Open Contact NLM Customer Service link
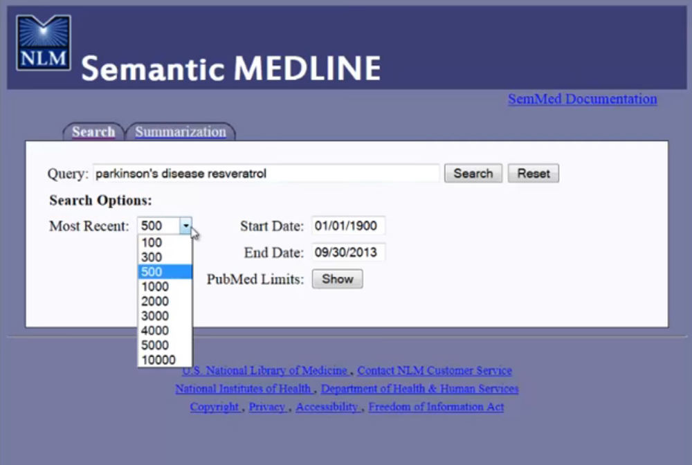This screenshot has width=692, height=465. [x=435, y=371]
